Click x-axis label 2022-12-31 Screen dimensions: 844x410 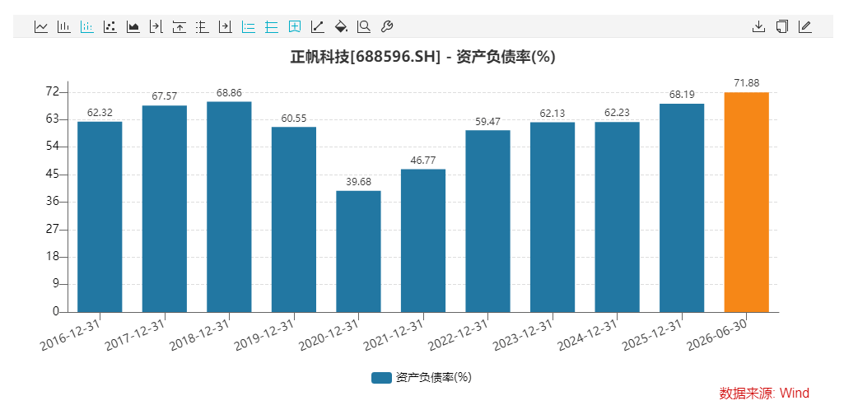click(459, 337)
